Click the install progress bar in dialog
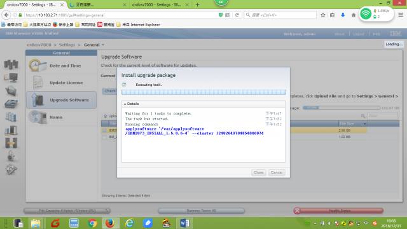 203,92
